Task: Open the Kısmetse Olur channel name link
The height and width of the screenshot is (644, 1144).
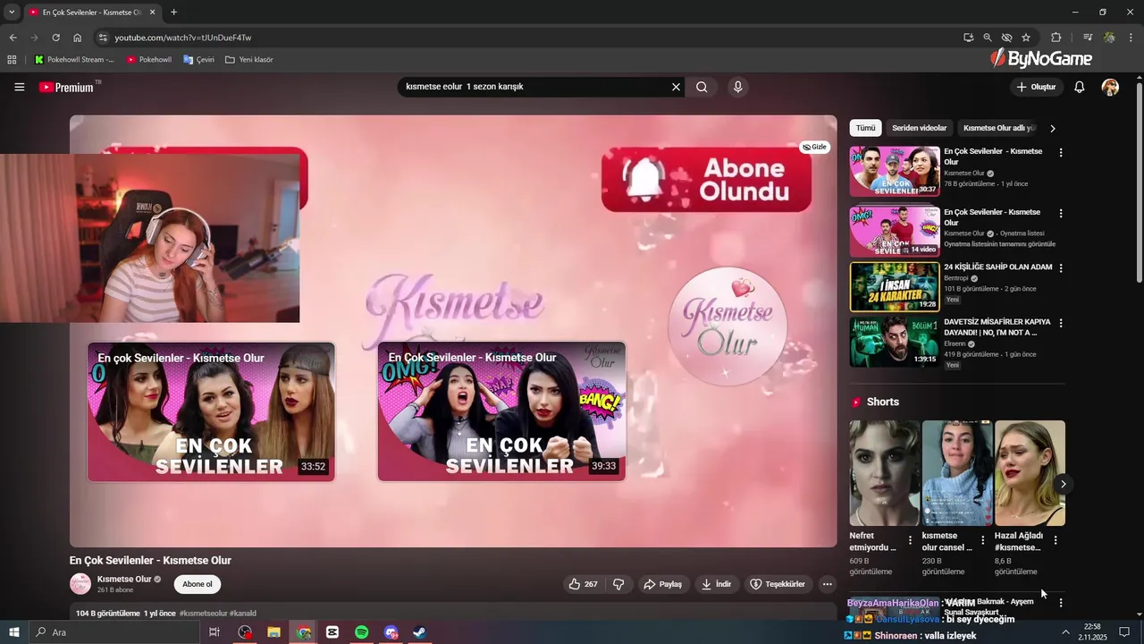Action: coord(124,579)
